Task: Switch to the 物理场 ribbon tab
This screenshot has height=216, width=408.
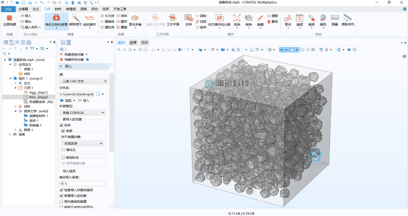Action: [x=71, y=9]
